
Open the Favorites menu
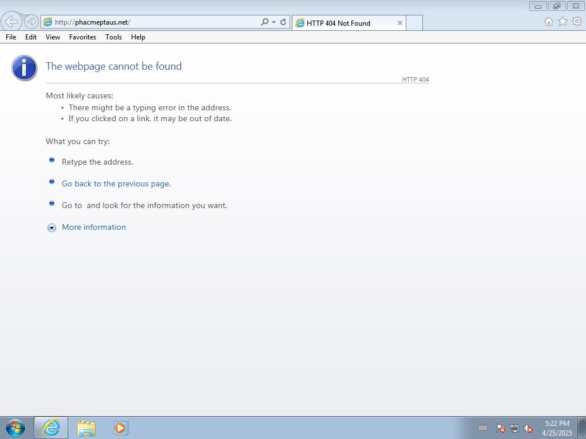pos(82,37)
